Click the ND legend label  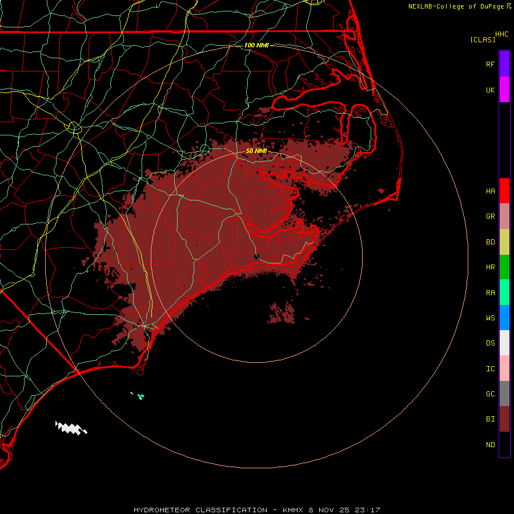pos(490,444)
